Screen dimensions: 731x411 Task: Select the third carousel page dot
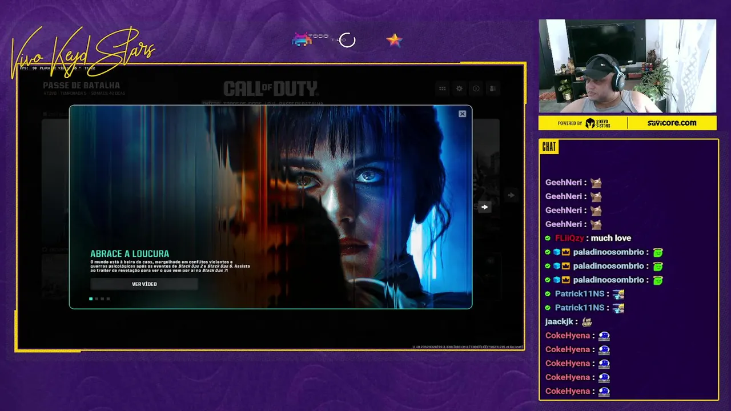point(102,299)
